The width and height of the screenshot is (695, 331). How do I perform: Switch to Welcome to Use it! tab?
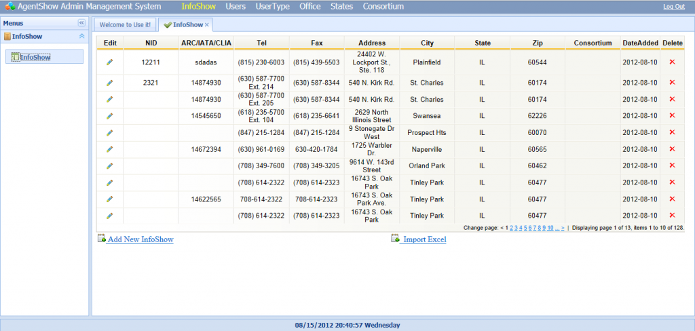pyautogui.click(x=125, y=25)
